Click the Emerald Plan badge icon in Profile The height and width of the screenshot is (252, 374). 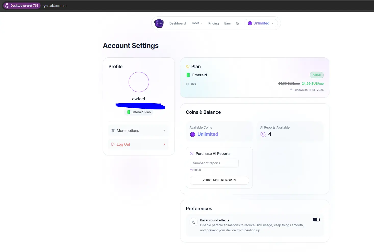coord(129,112)
